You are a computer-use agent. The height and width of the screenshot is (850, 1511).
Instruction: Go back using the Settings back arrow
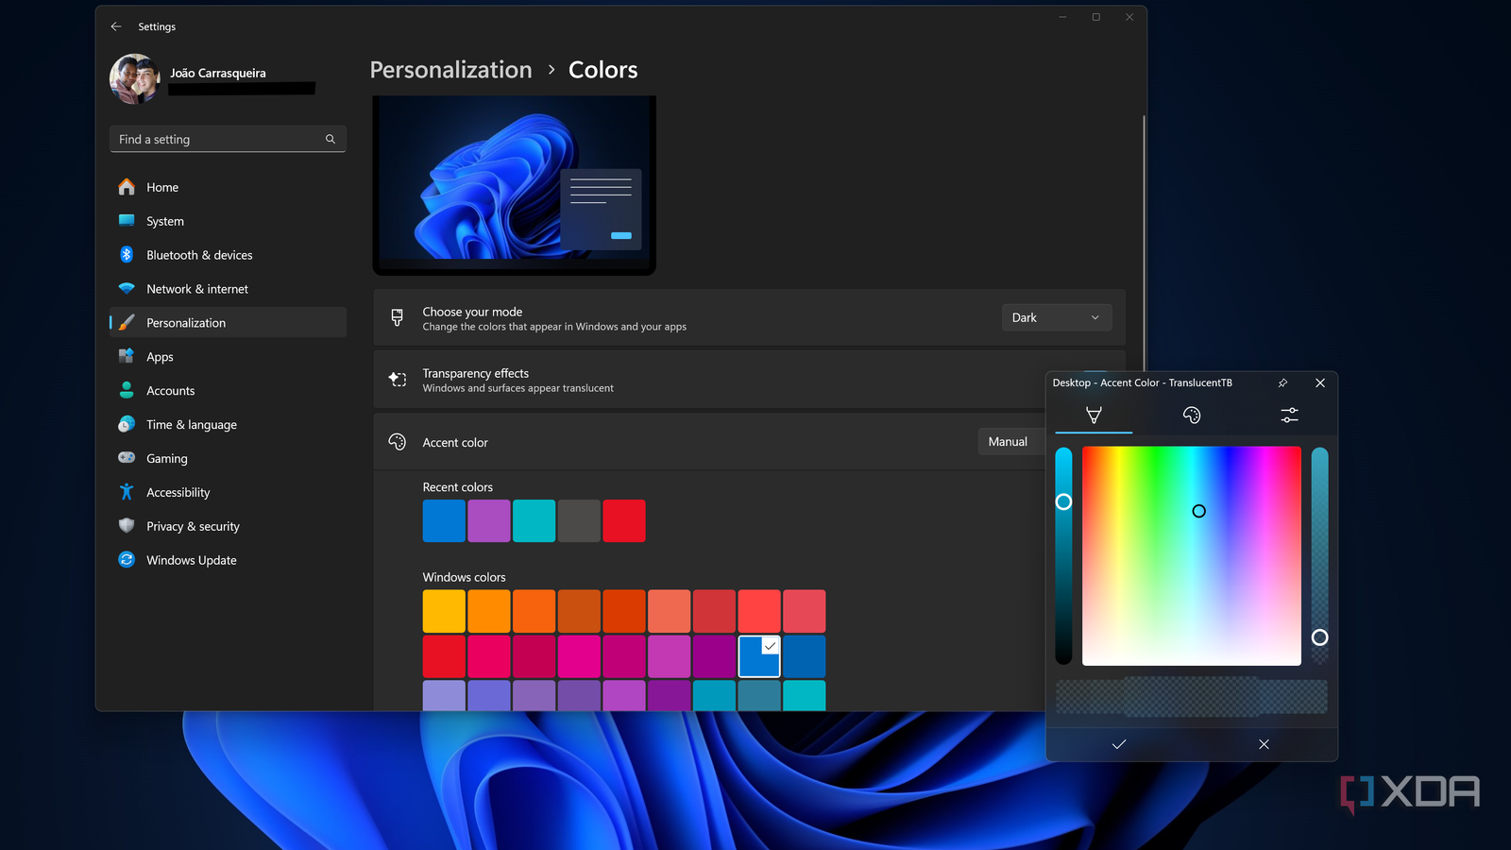point(116,26)
